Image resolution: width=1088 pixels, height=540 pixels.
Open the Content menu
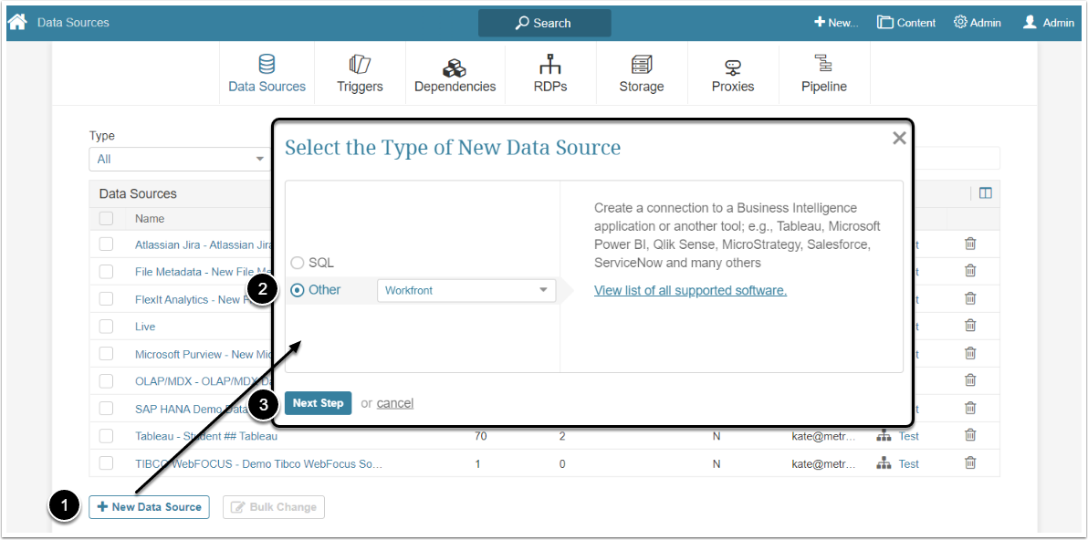click(905, 23)
